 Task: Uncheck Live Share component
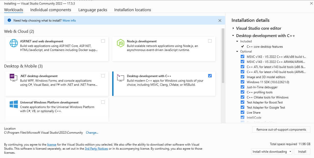[242, 112]
